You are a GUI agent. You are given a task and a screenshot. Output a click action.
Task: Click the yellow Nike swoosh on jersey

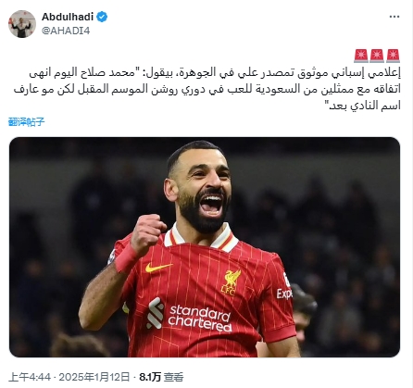[158, 267]
